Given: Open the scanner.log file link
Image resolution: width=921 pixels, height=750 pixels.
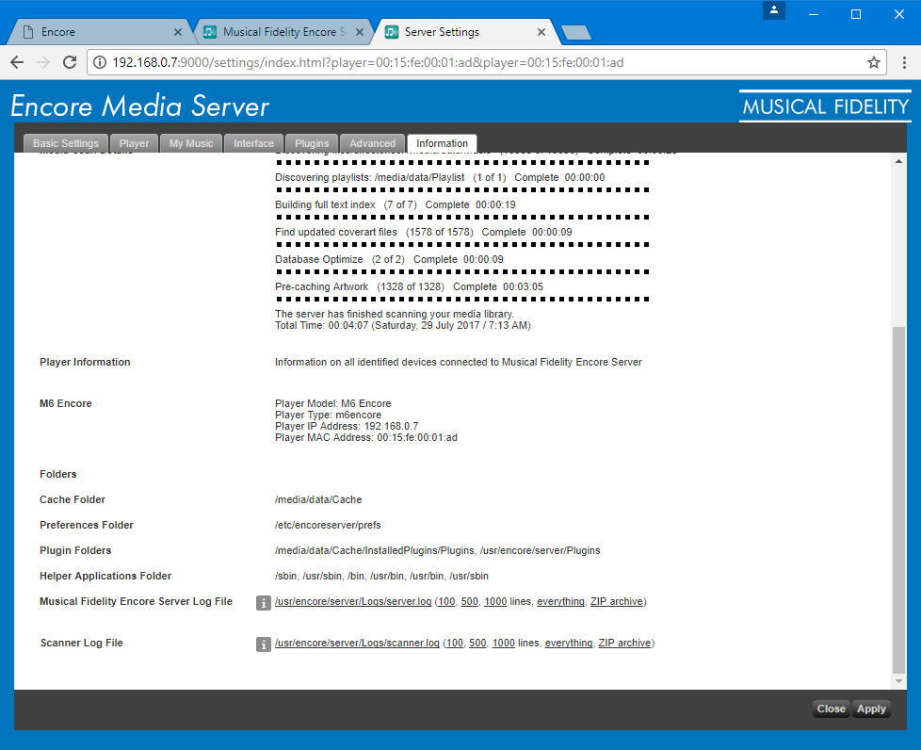Looking at the screenshot, I should [x=357, y=643].
